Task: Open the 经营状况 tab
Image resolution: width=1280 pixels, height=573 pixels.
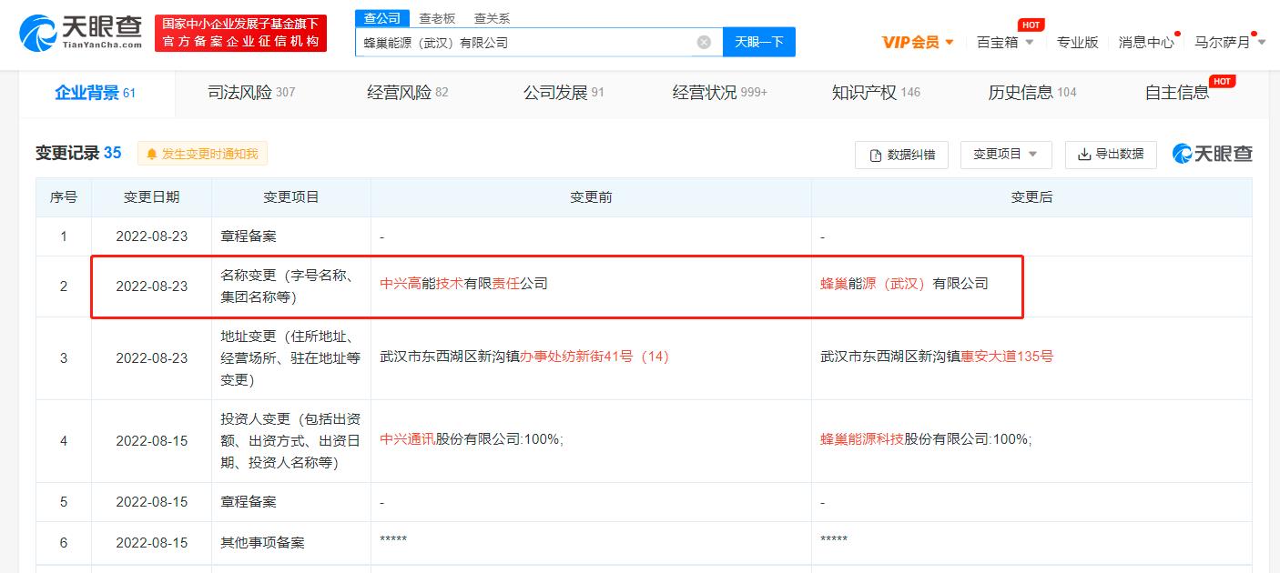Action: (x=719, y=93)
